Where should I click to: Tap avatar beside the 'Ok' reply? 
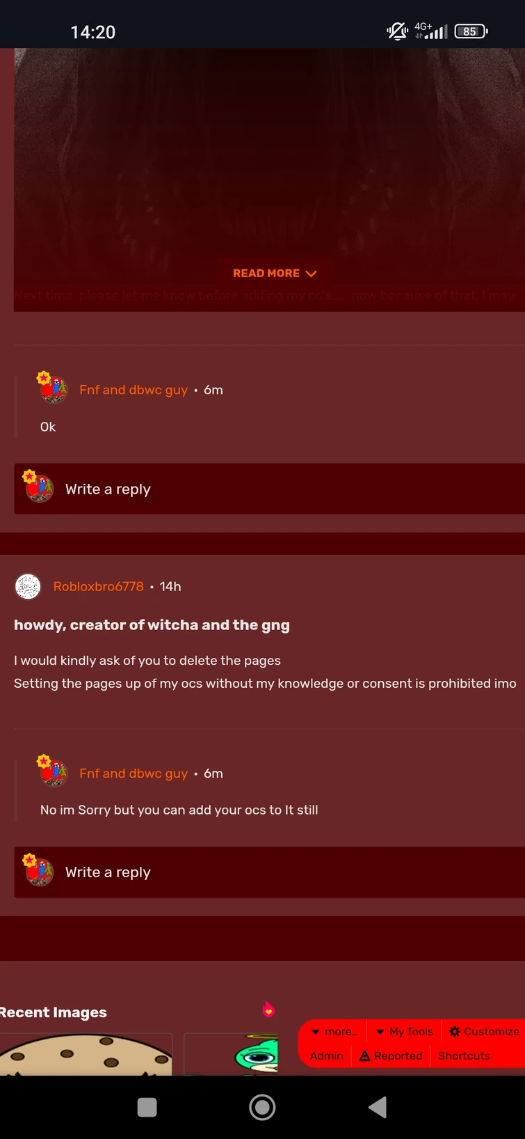pyautogui.click(x=53, y=388)
